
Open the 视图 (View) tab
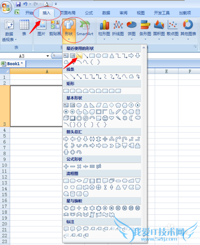click(x=141, y=13)
